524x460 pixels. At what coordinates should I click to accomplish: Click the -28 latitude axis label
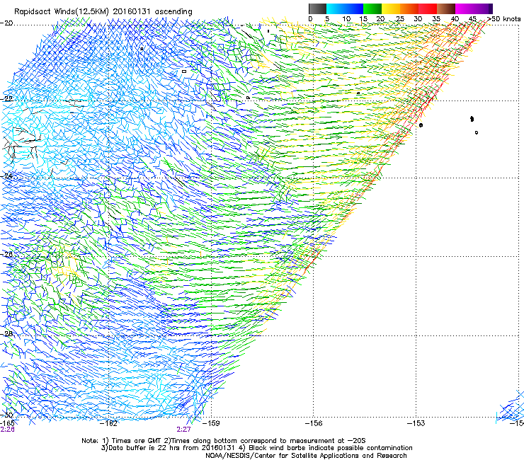tap(6, 334)
